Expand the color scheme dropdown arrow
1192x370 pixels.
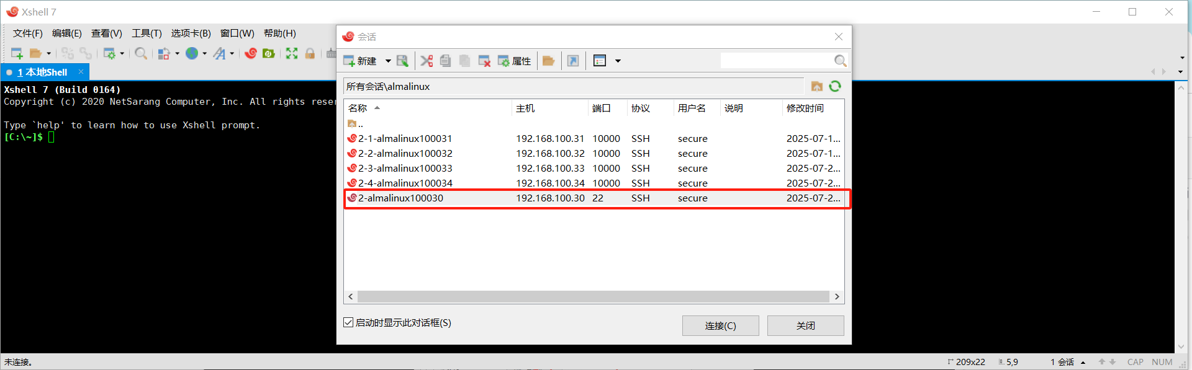[177, 53]
